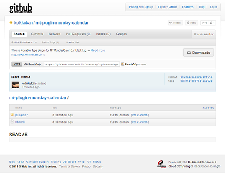
Task: Open Terms of Service
Action: pyautogui.click(x=69, y=166)
